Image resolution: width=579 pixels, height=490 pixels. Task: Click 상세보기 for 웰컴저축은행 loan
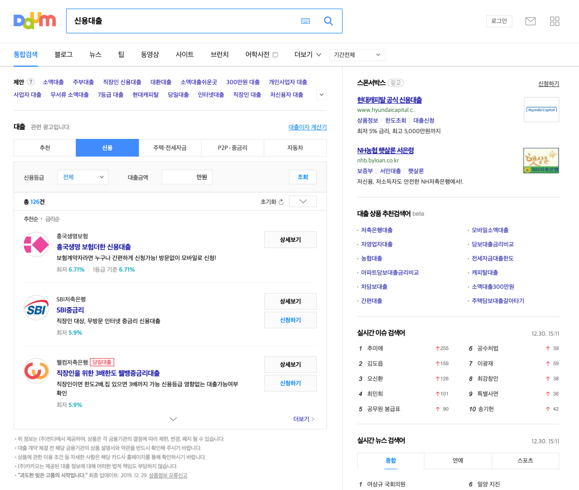[290, 364]
